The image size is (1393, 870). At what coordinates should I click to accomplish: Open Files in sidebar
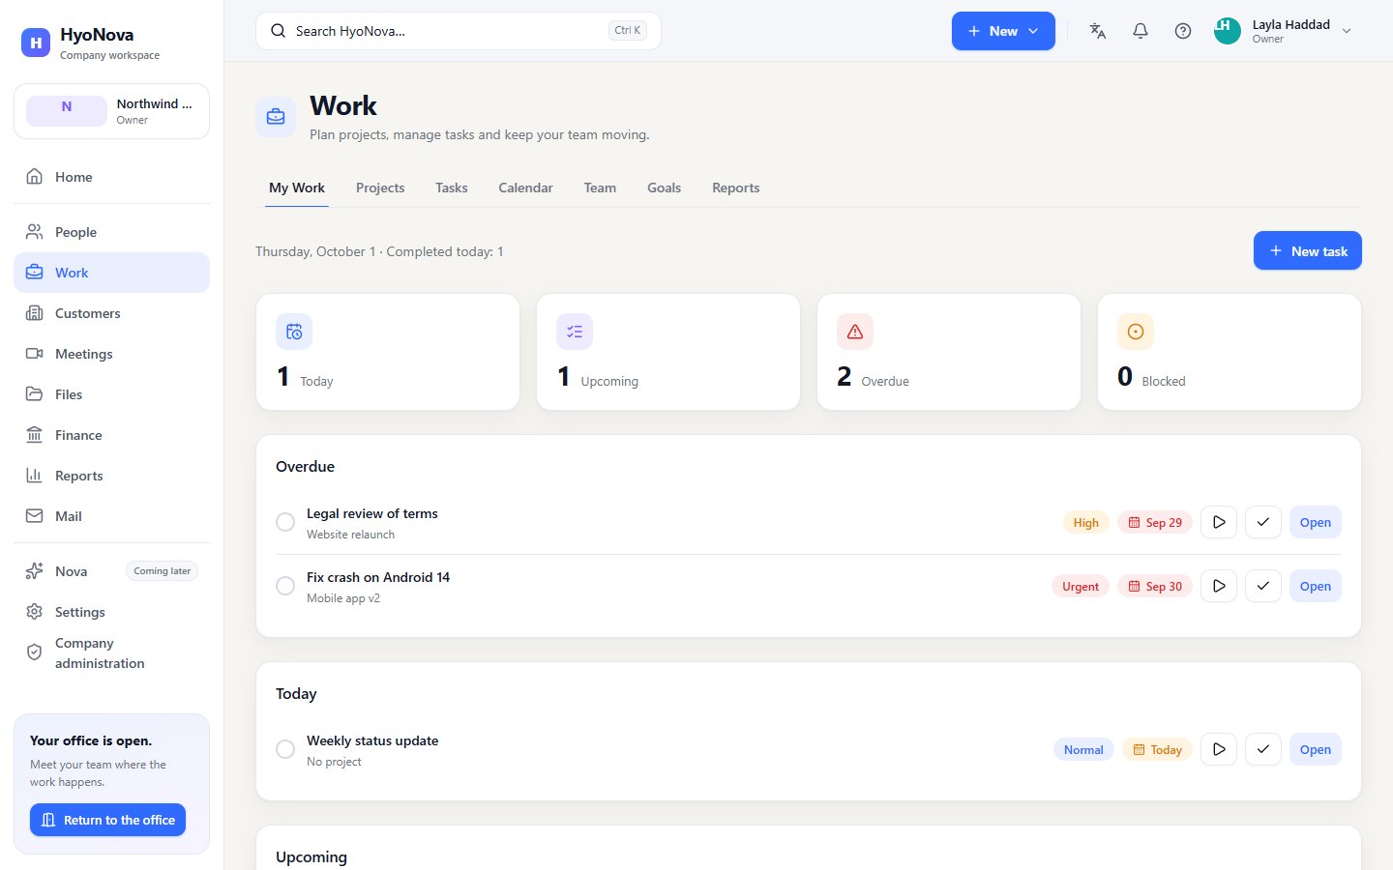(111, 394)
